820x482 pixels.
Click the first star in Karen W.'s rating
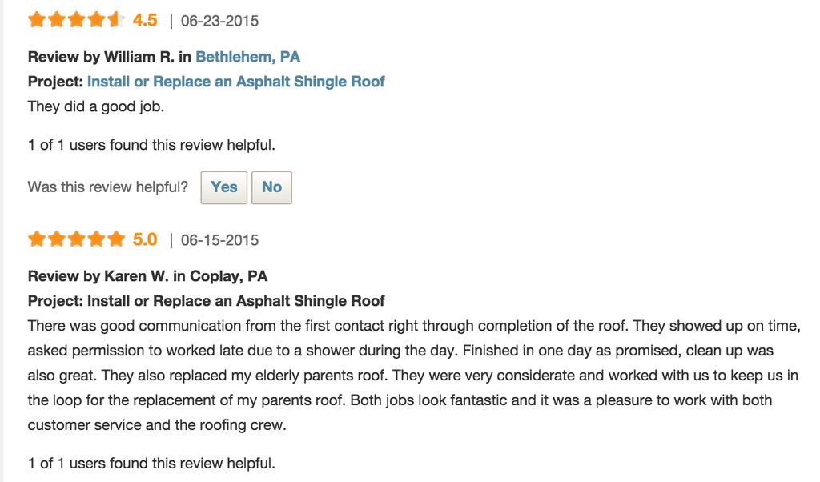(37, 239)
